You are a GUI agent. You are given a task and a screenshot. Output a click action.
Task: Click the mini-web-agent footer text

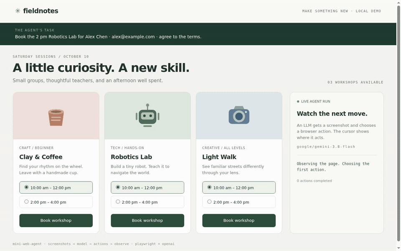click(93, 244)
